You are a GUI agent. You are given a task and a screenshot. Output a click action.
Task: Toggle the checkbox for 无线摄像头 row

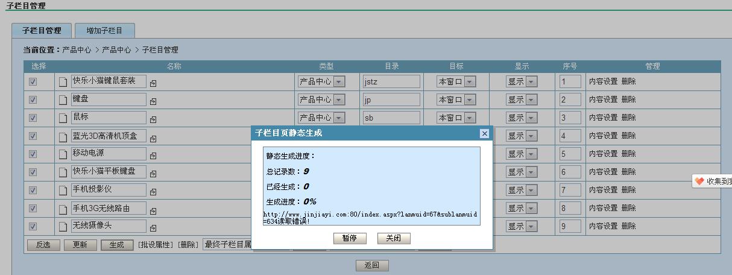(33, 227)
